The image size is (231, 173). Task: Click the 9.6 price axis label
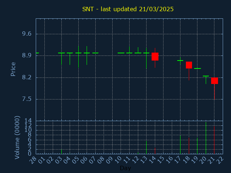click(x=27, y=34)
